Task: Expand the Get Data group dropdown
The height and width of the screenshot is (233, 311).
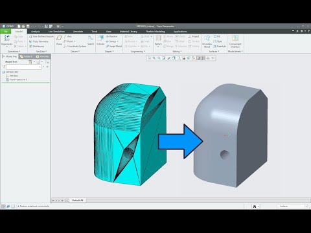Action: pyautogui.click(x=41, y=51)
